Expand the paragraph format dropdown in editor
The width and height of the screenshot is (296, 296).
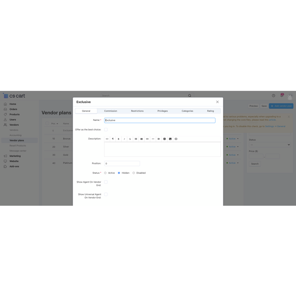click(x=112, y=139)
